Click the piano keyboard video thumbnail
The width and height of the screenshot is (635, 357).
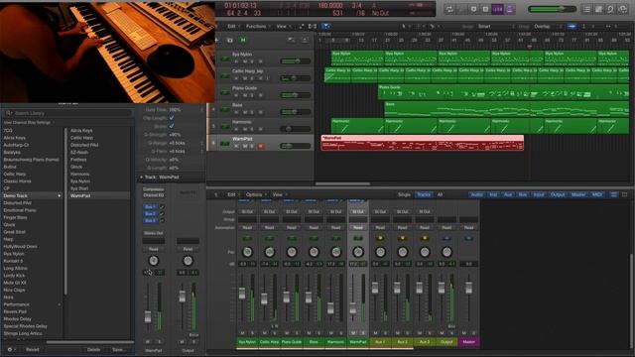[x=107, y=52]
